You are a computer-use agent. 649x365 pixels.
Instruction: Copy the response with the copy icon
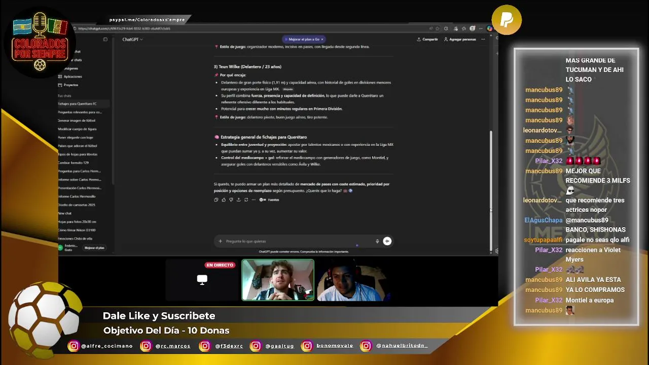[x=216, y=200]
